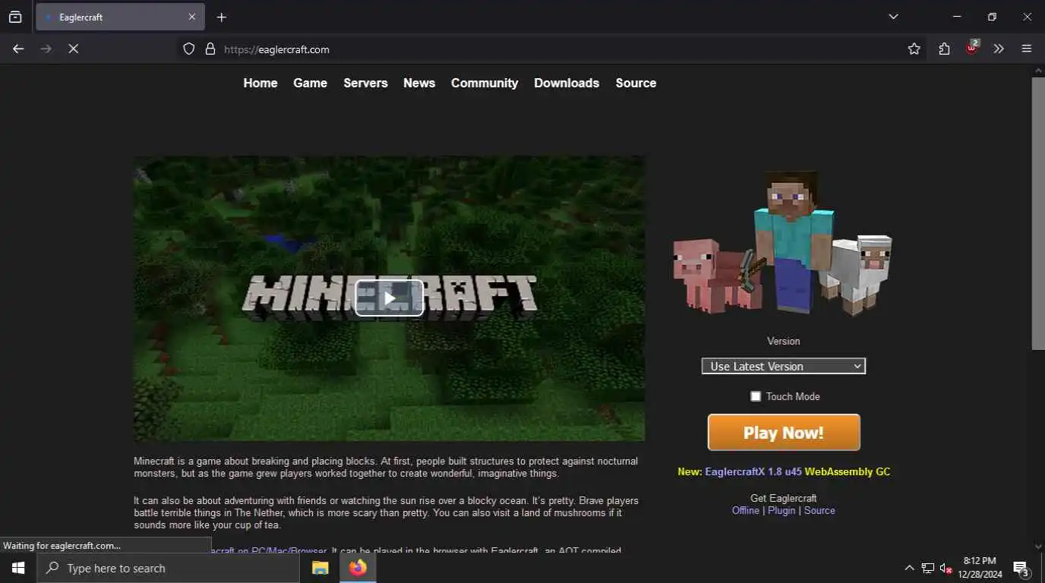Open the list all tabs dropdown
The height and width of the screenshot is (583, 1045).
click(893, 17)
